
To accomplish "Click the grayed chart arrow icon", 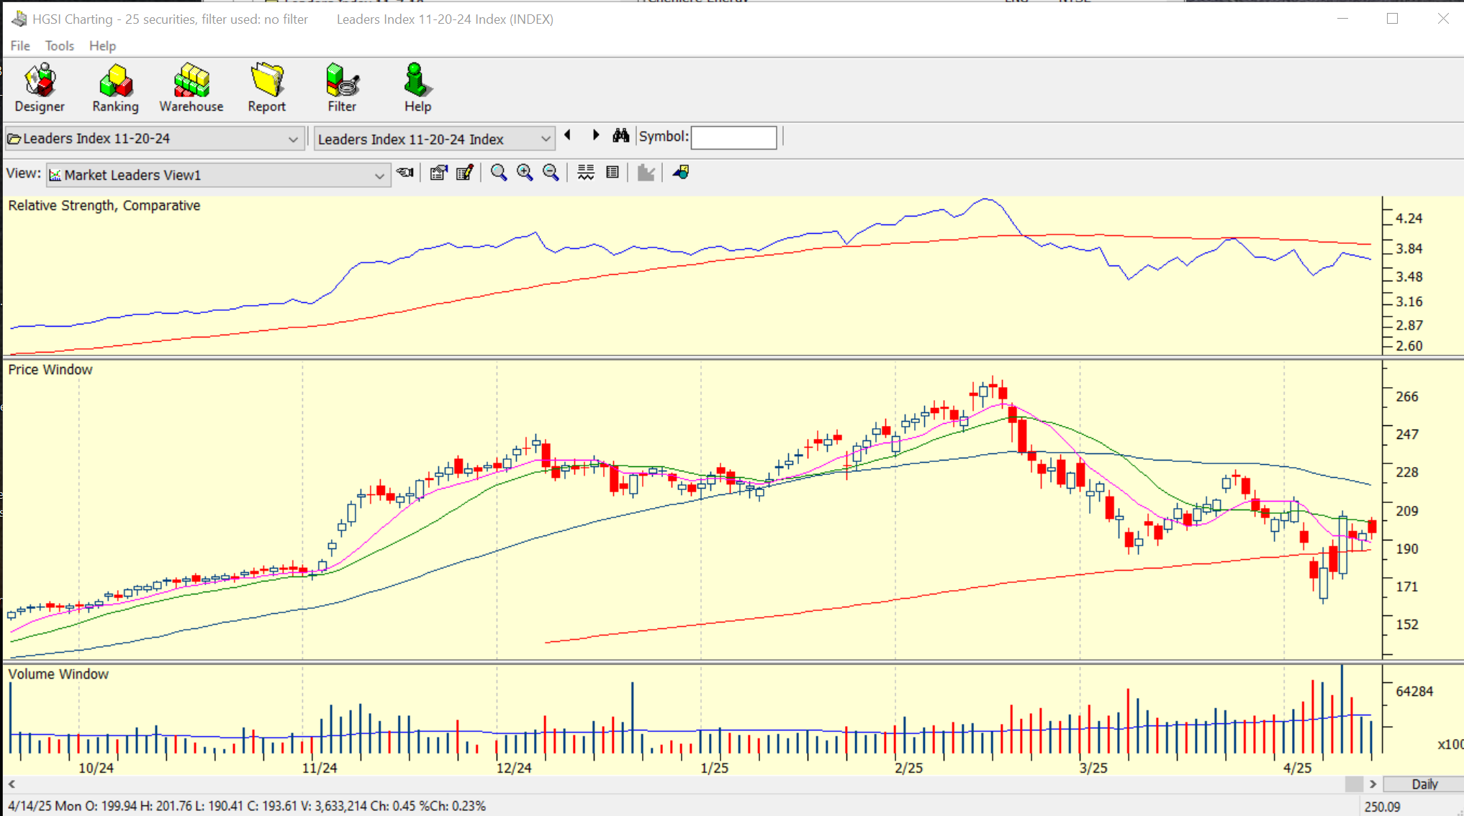I will pos(646,173).
